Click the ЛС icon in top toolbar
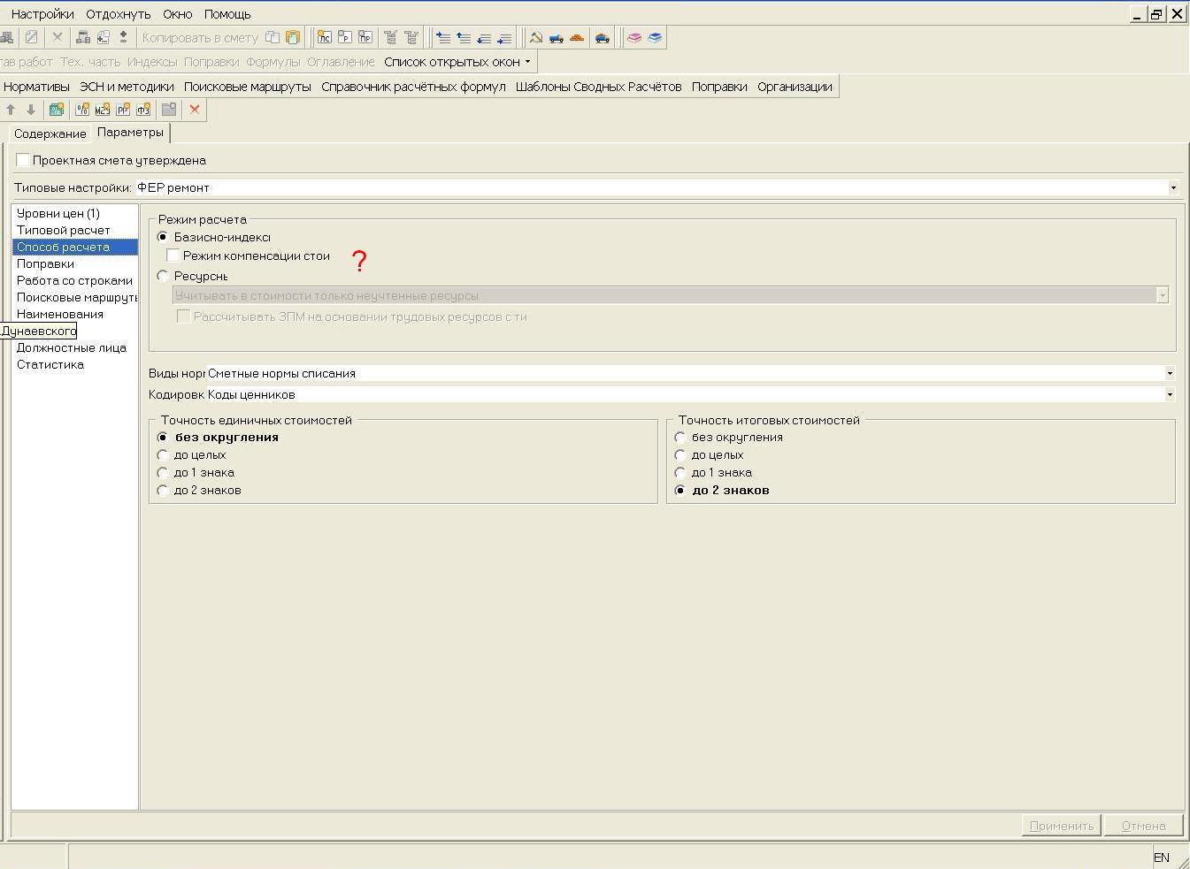This screenshot has width=1190, height=869. click(325, 37)
